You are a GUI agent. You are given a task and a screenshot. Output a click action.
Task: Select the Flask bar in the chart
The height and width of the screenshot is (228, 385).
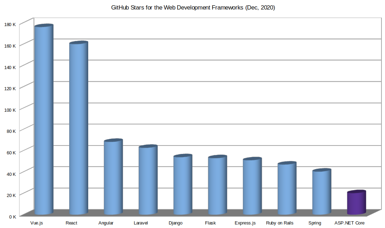coord(217,185)
